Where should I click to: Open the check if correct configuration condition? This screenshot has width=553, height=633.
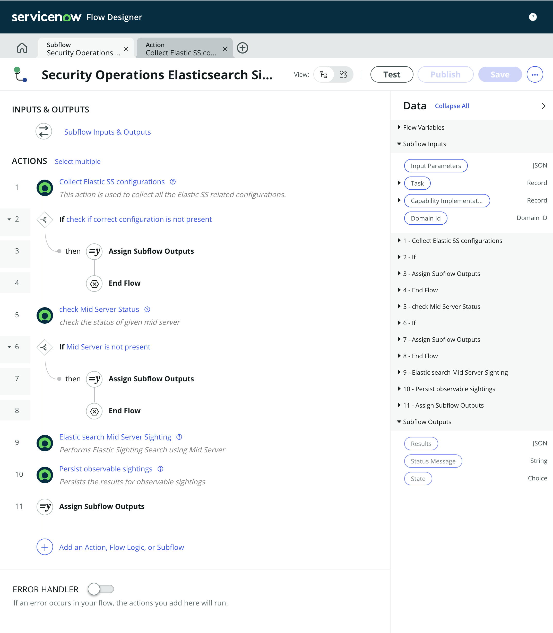[139, 219]
